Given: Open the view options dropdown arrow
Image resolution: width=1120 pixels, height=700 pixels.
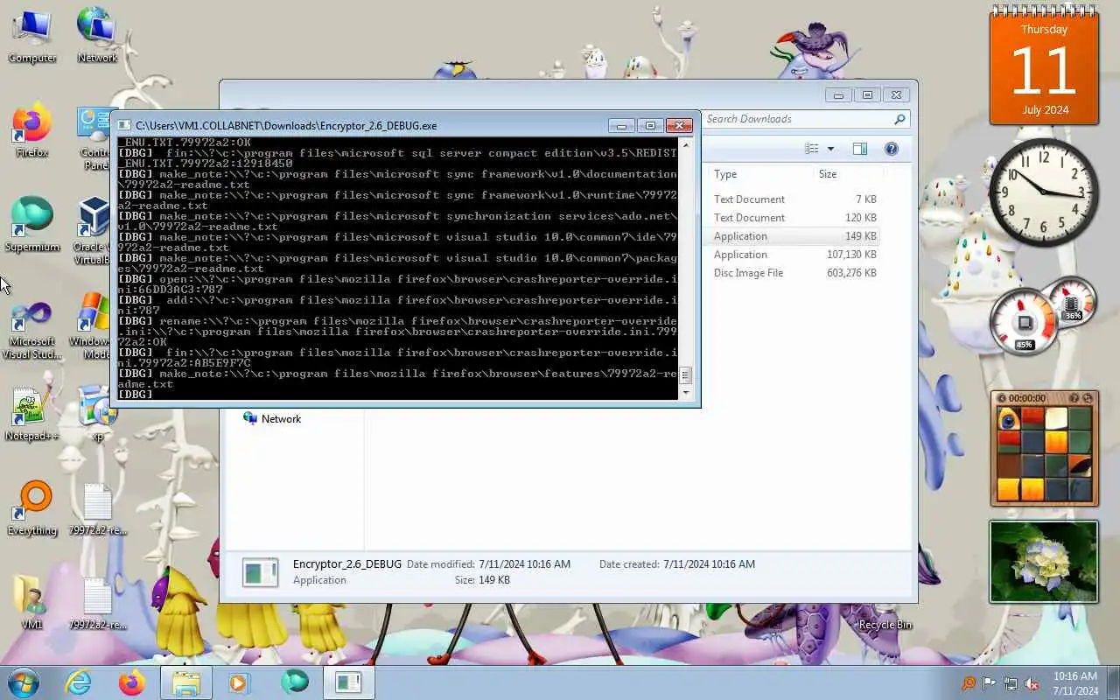Looking at the screenshot, I should point(830,149).
